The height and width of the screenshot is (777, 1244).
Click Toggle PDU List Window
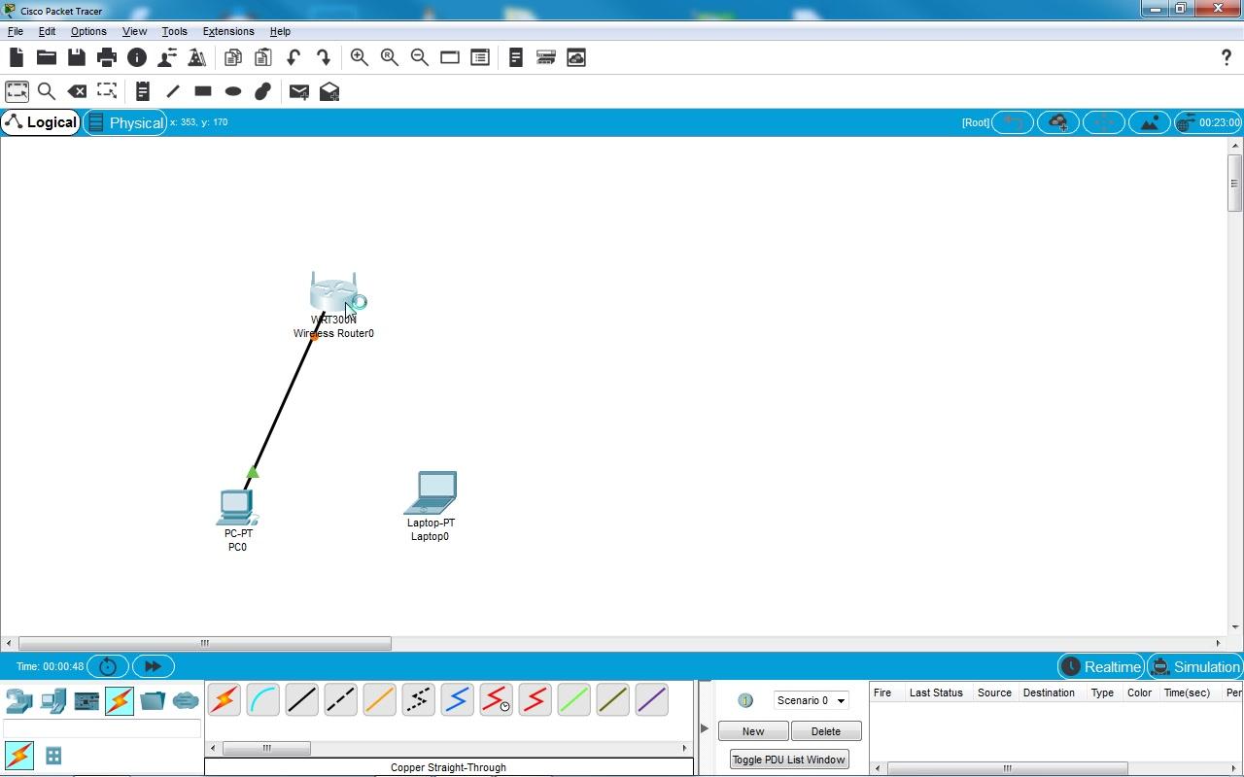click(788, 760)
